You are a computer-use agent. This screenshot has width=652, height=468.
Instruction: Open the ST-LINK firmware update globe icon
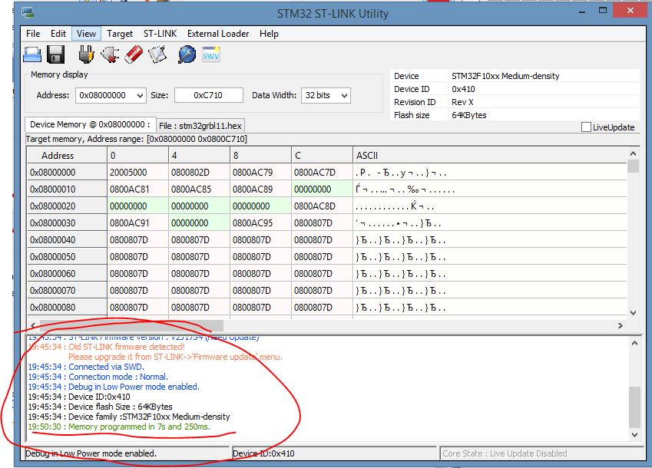187,54
